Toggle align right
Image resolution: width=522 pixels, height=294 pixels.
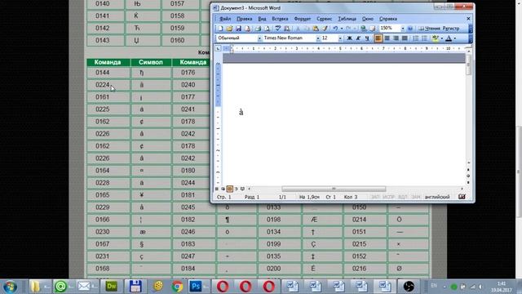396,38
